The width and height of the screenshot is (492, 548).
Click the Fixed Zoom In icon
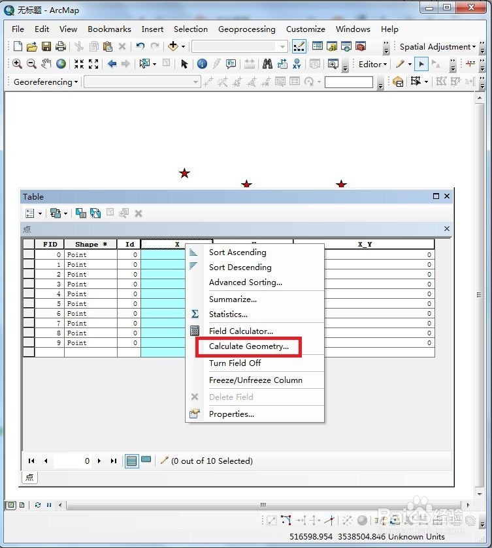[x=79, y=64]
